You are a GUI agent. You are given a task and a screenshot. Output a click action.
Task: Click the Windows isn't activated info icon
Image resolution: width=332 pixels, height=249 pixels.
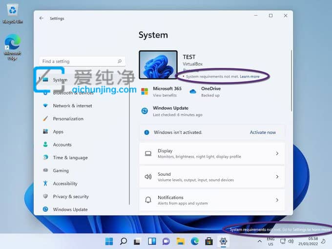tap(146, 132)
